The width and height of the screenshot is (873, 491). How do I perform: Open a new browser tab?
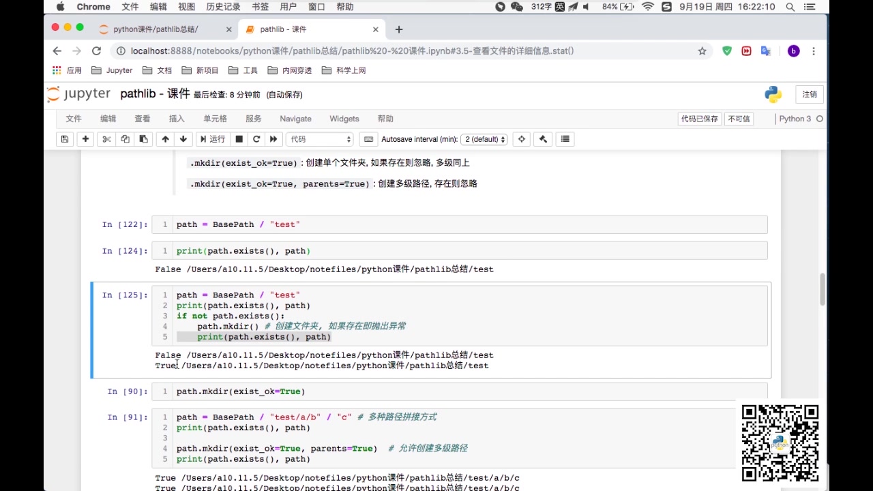coord(399,29)
